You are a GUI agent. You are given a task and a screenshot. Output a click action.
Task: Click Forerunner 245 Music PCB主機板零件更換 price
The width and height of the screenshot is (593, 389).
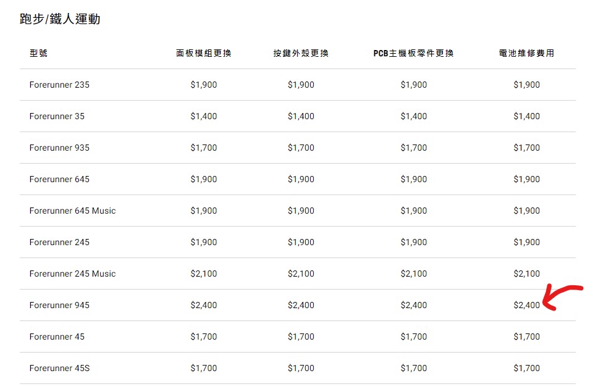(414, 274)
